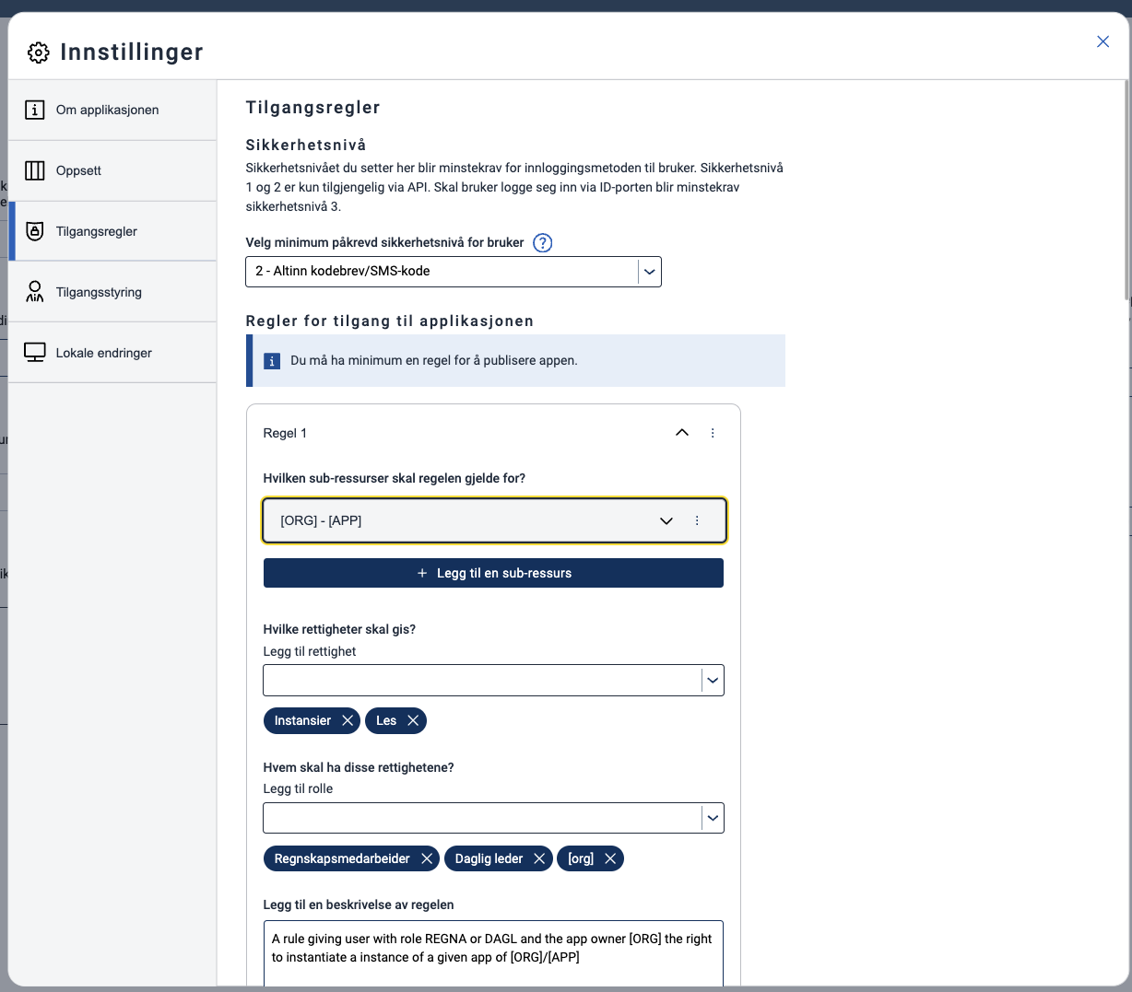Open the Lokale endringer tab
This screenshot has width=1132, height=992.
[x=112, y=353]
